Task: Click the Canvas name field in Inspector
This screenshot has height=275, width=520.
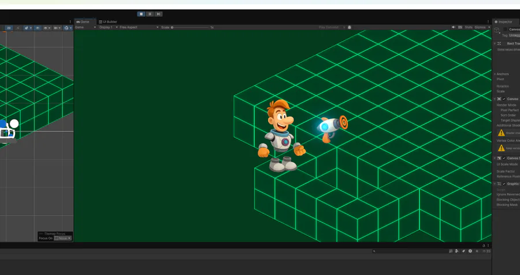Action: tap(514, 29)
